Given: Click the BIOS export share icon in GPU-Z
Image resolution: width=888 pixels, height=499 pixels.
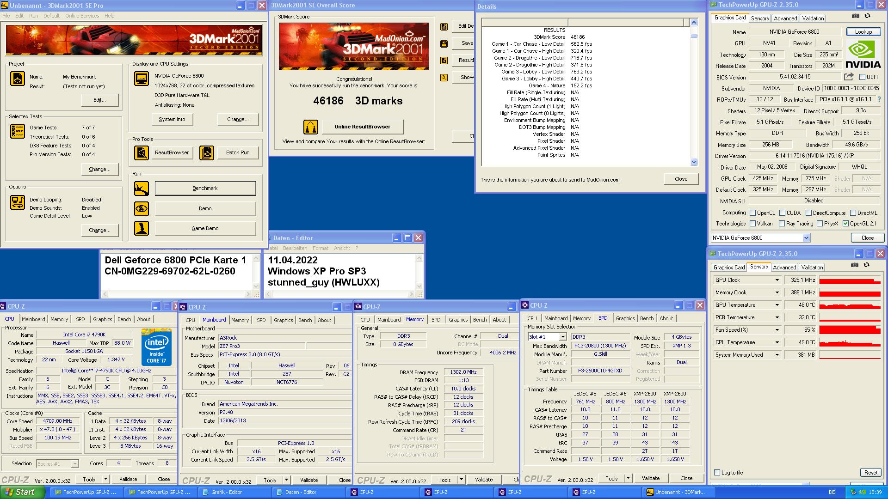Looking at the screenshot, I should tap(849, 77).
